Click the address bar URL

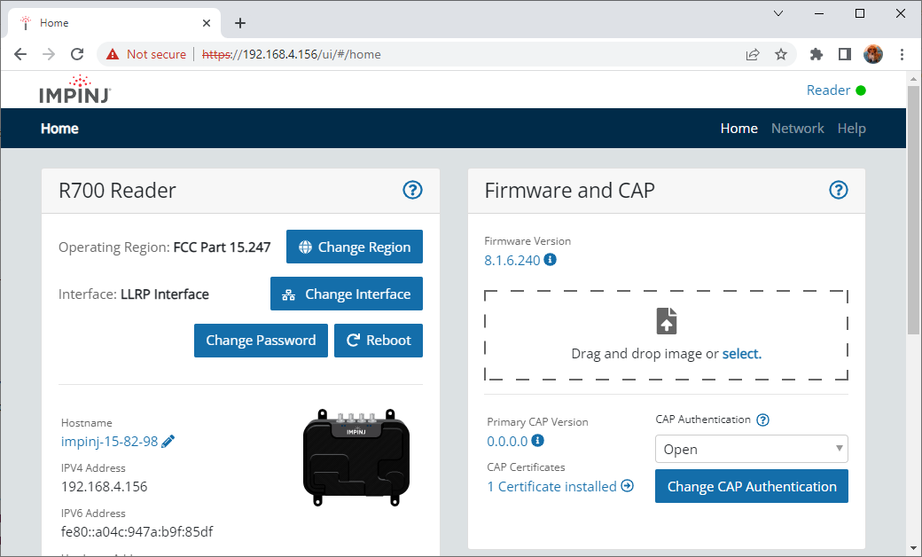pyautogui.click(x=293, y=54)
